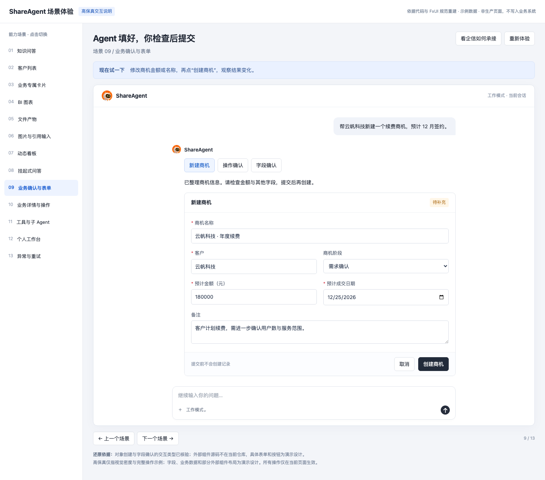Viewport: 545px width, 480px height.
Task: Open the 商机阶段 dropdown showing 需求确认
Action: coord(386,266)
